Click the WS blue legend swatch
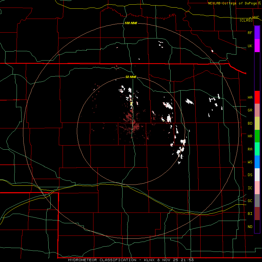This screenshot has width=262, height=262. click(x=257, y=162)
